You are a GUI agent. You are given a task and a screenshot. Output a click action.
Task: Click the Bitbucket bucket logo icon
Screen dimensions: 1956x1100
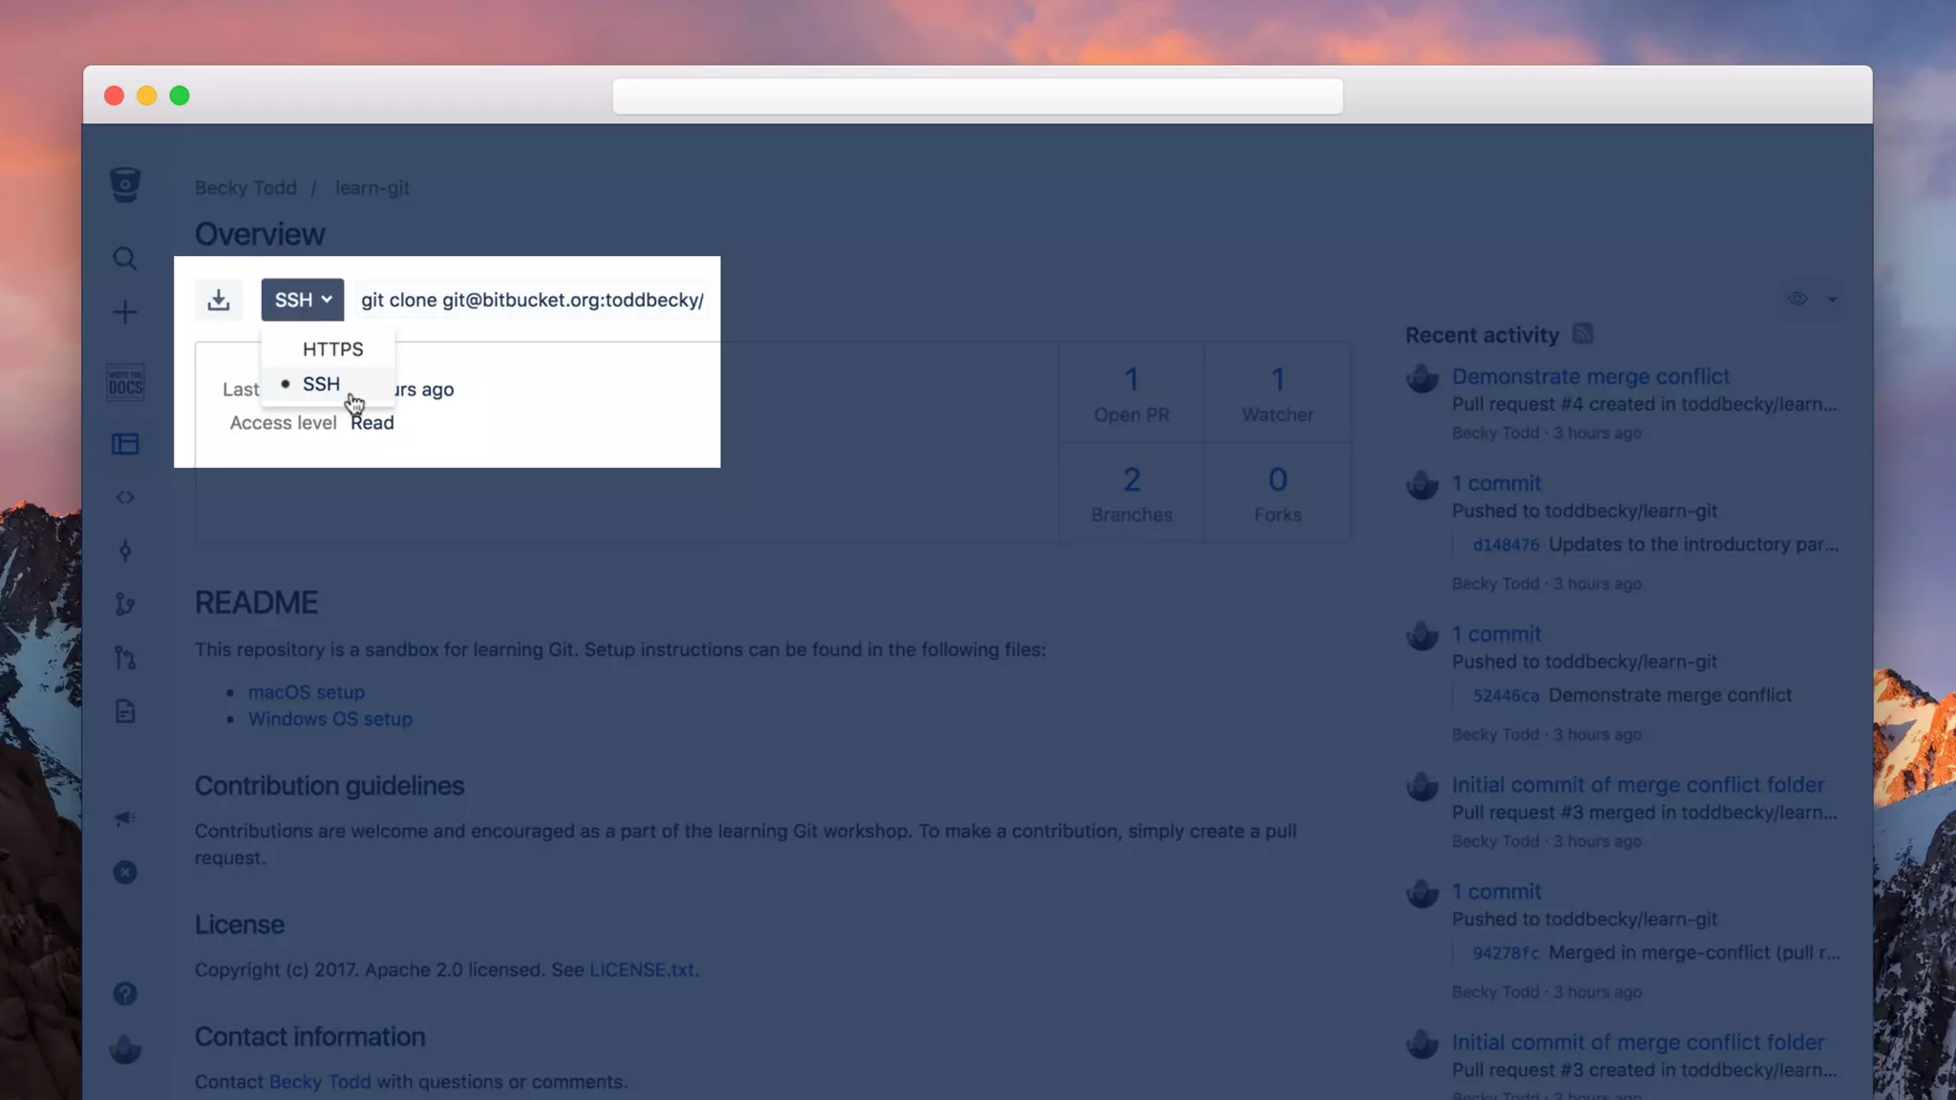click(125, 184)
